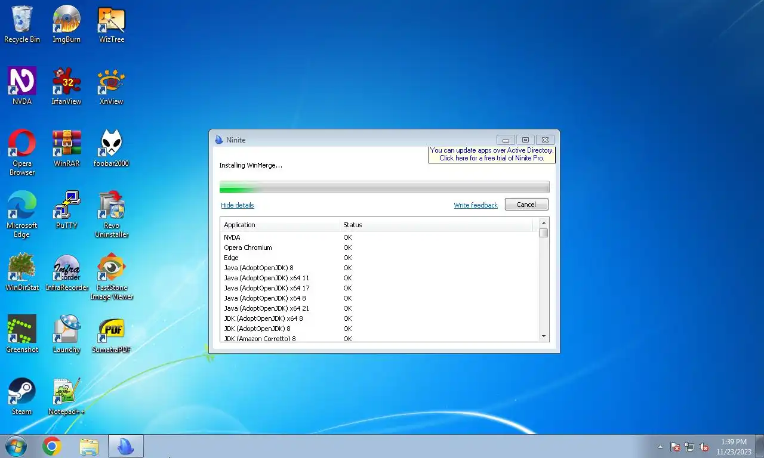The width and height of the screenshot is (764, 458).
Task: Click the Hide details link
Action: [x=237, y=205]
